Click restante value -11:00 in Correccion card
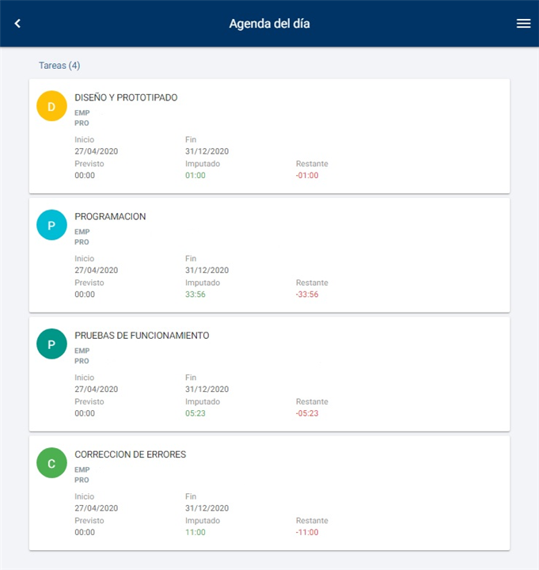 [307, 533]
